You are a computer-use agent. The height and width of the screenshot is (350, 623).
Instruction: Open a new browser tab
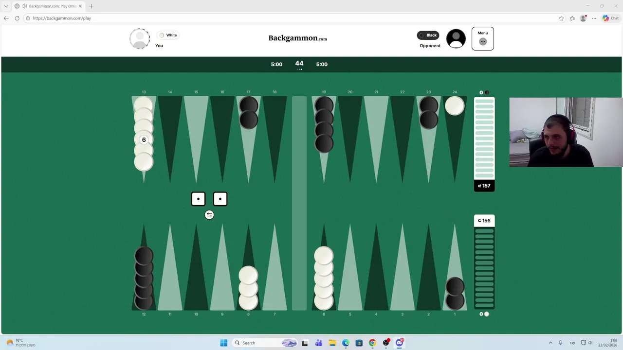click(91, 6)
